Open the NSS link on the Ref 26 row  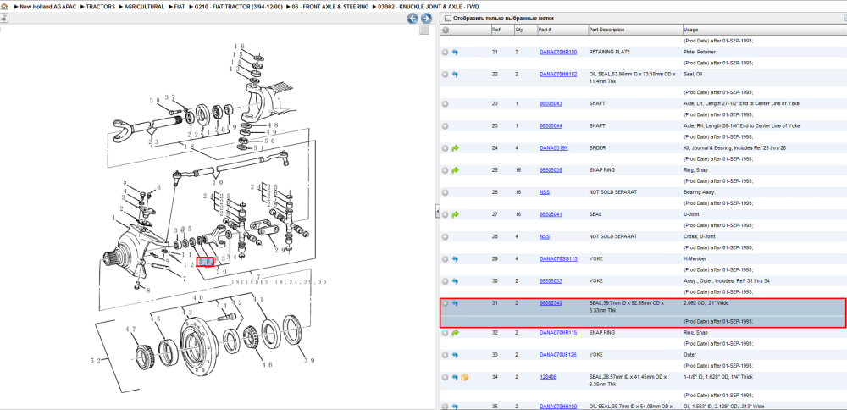point(545,192)
